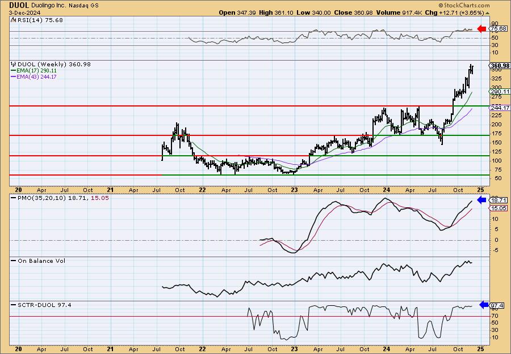Click the black line marker beside PMO(35,20,10)
The height and width of the screenshot is (354, 511).
[14, 198]
